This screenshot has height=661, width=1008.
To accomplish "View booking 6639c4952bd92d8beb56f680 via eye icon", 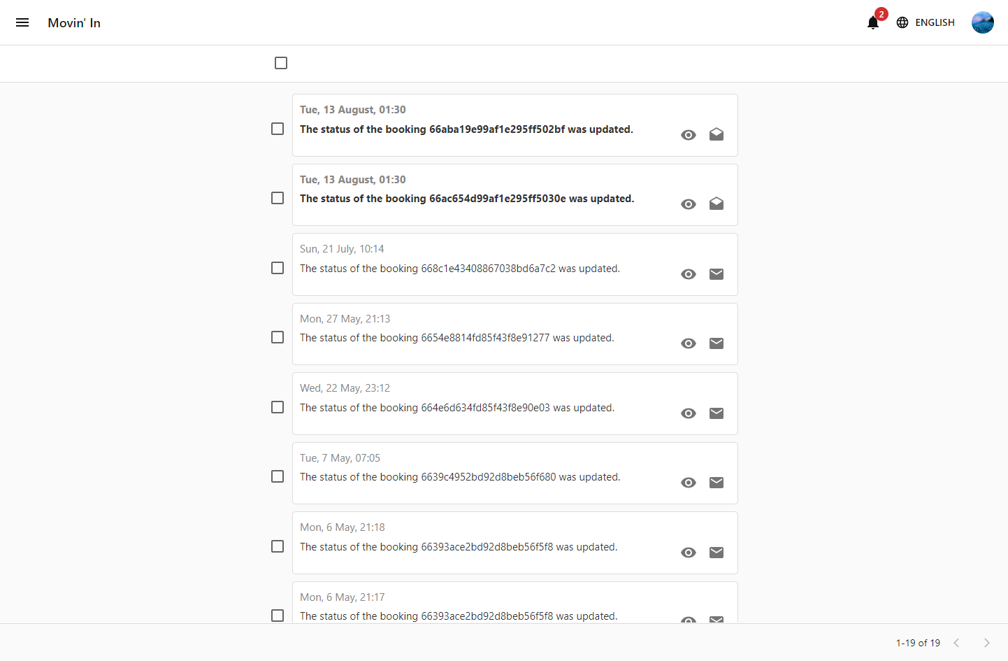I will 689,483.
